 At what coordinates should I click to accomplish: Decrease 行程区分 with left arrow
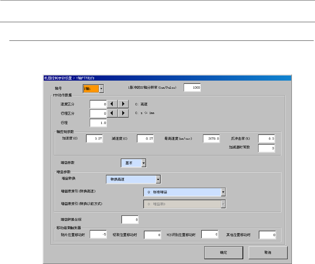coord(112,113)
